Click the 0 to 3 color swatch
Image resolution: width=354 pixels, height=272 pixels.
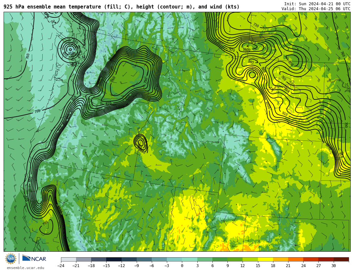190,259
